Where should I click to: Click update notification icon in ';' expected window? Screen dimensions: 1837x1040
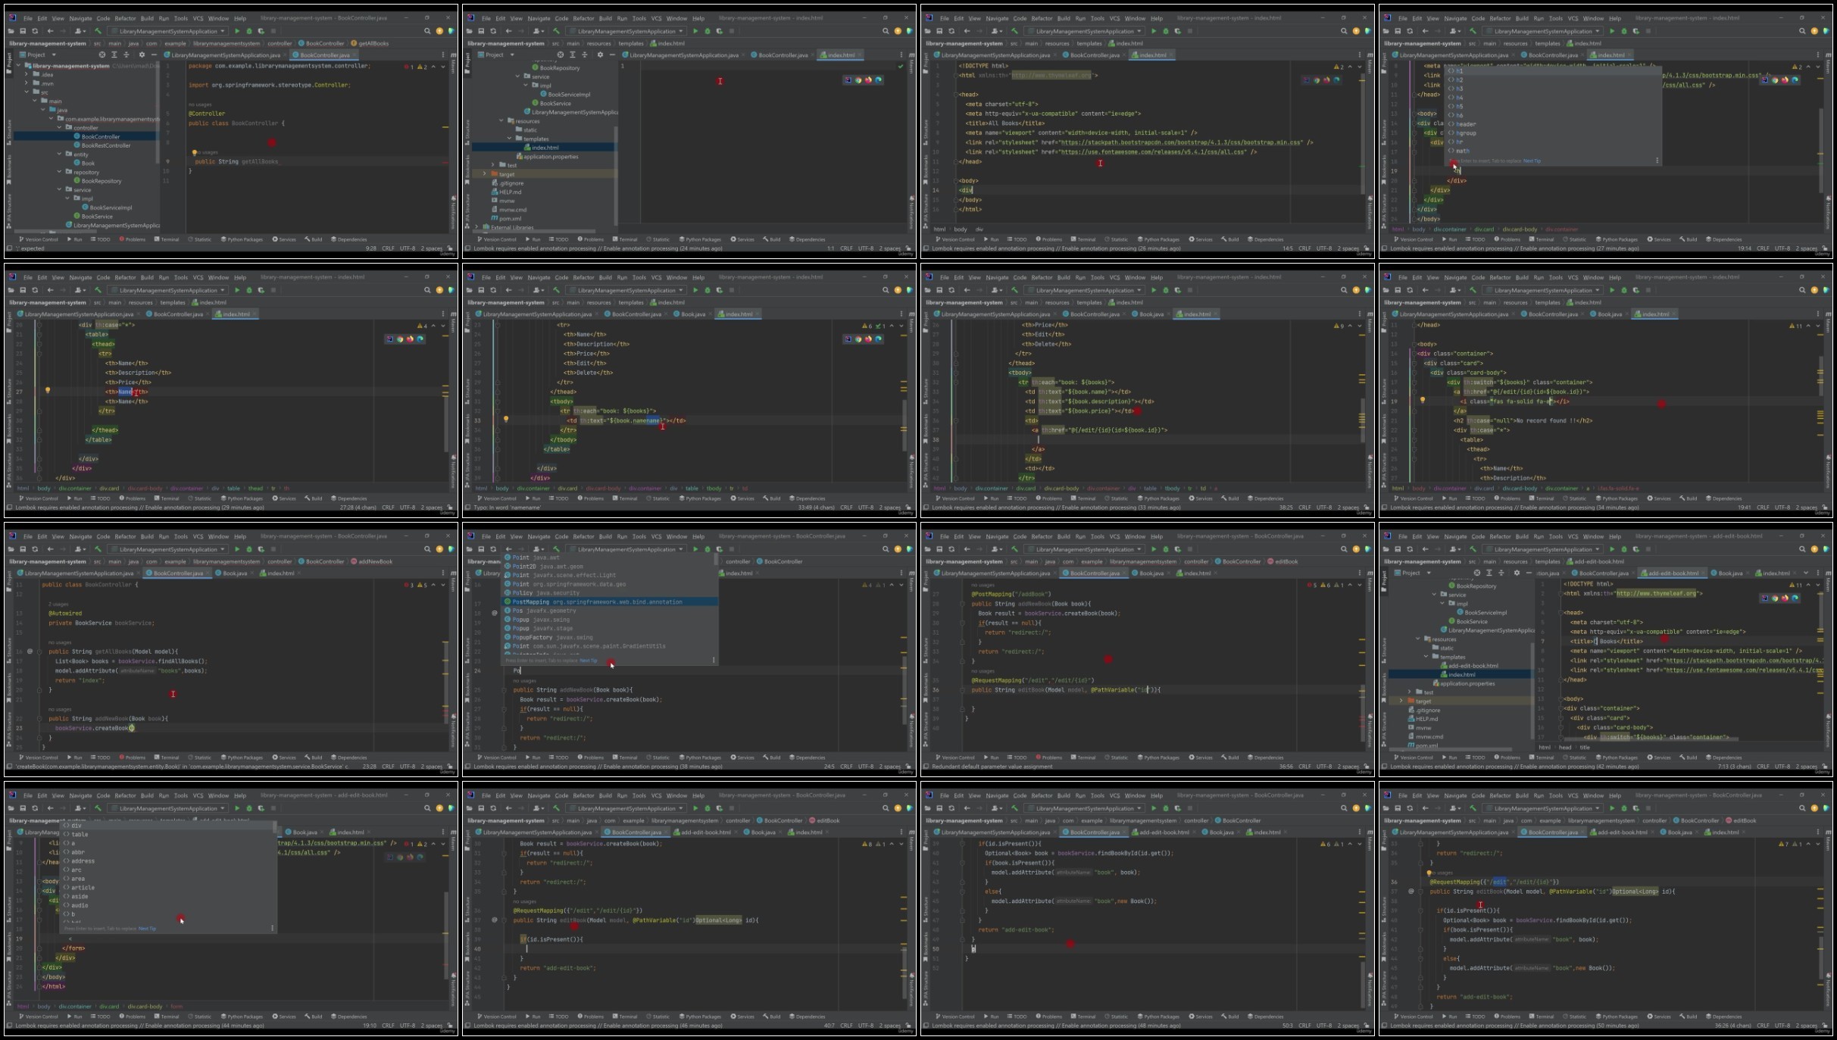439,31
